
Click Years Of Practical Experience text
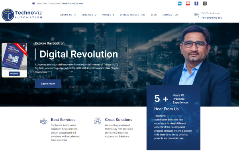click(x=180, y=99)
